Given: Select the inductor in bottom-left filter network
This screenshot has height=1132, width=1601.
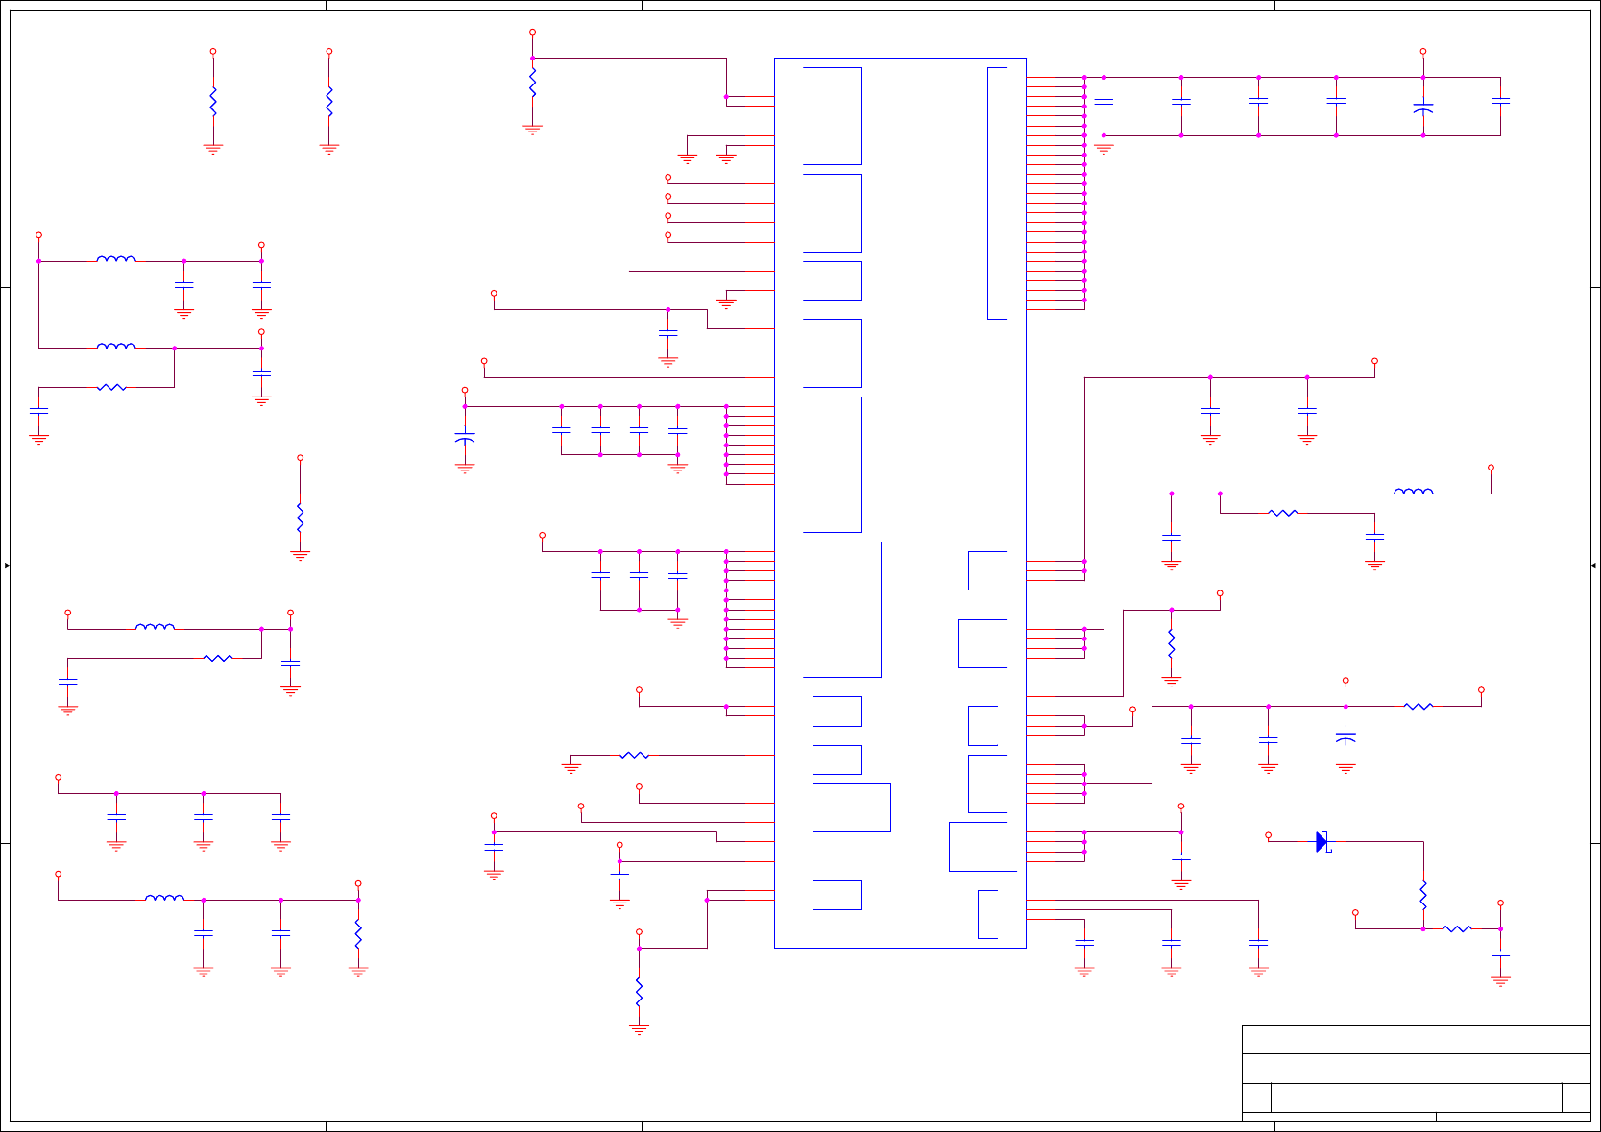Looking at the screenshot, I should pyautogui.click(x=164, y=898).
